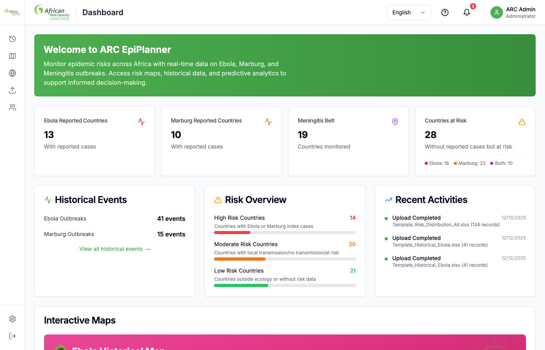Click the logout icon in sidebar

12,336
